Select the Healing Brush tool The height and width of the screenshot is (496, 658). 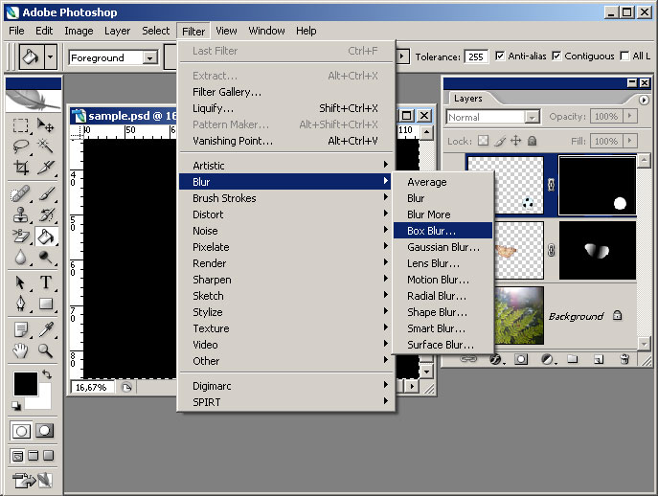(x=20, y=193)
